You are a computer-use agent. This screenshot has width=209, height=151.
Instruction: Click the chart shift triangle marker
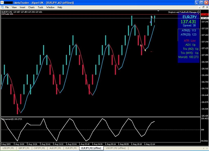pos(158,11)
